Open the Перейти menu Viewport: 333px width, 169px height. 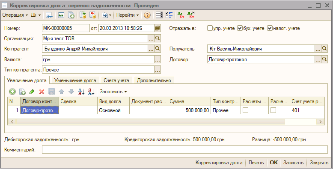(x=128, y=15)
